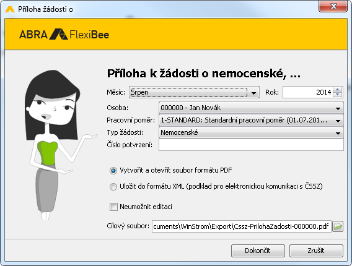This screenshot has height=266, width=352.
Task: Click the folder browse icon for target file
Action: tap(338, 226)
